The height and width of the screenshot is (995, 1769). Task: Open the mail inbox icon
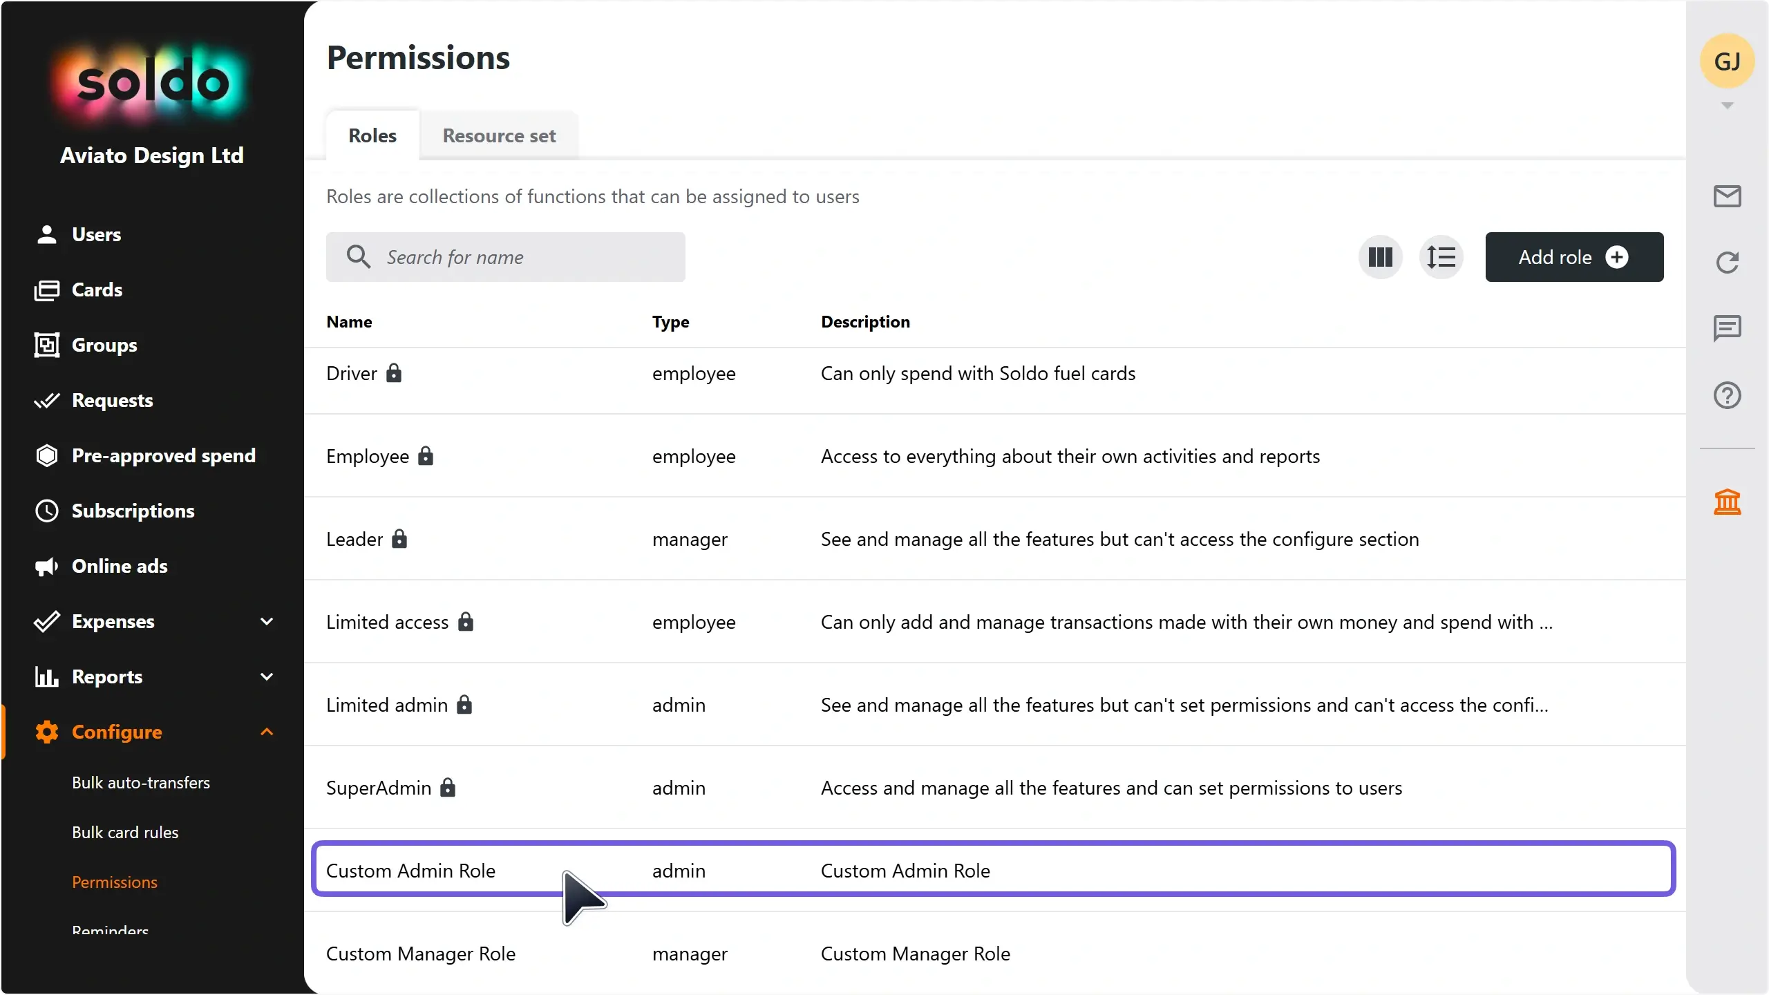pyautogui.click(x=1727, y=196)
